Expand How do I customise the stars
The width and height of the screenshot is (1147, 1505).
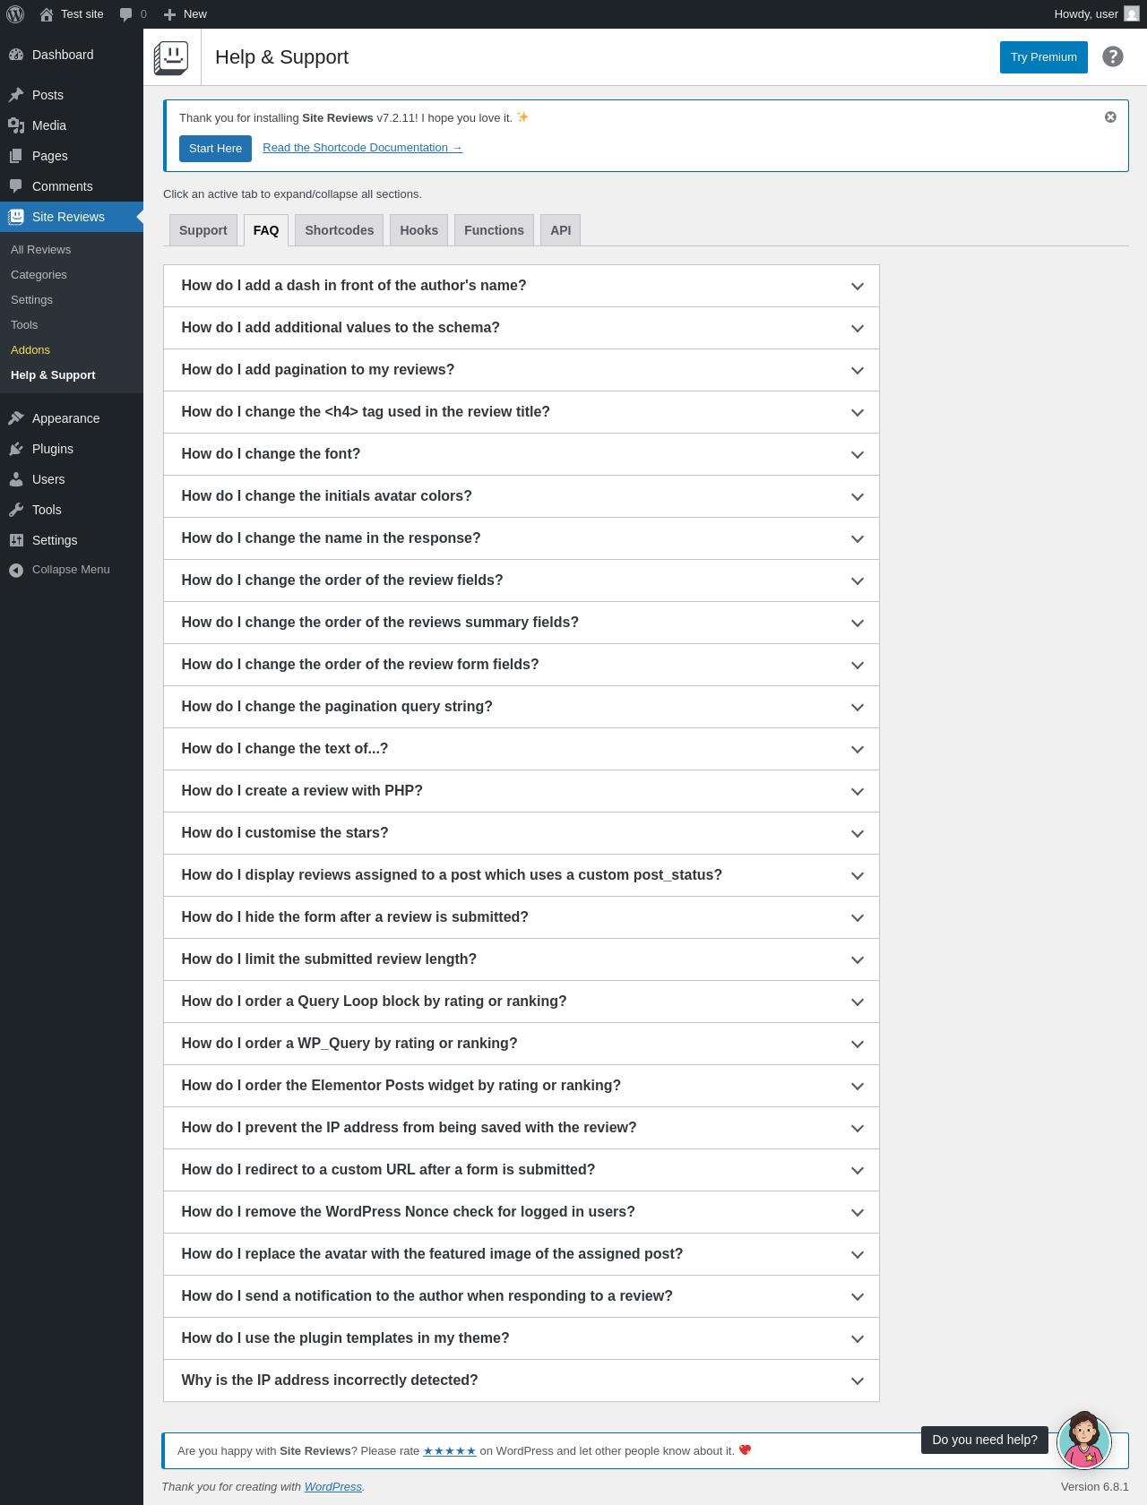pyautogui.click(x=522, y=833)
